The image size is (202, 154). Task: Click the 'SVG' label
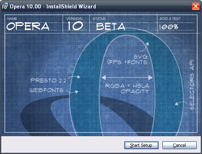pos(140,57)
